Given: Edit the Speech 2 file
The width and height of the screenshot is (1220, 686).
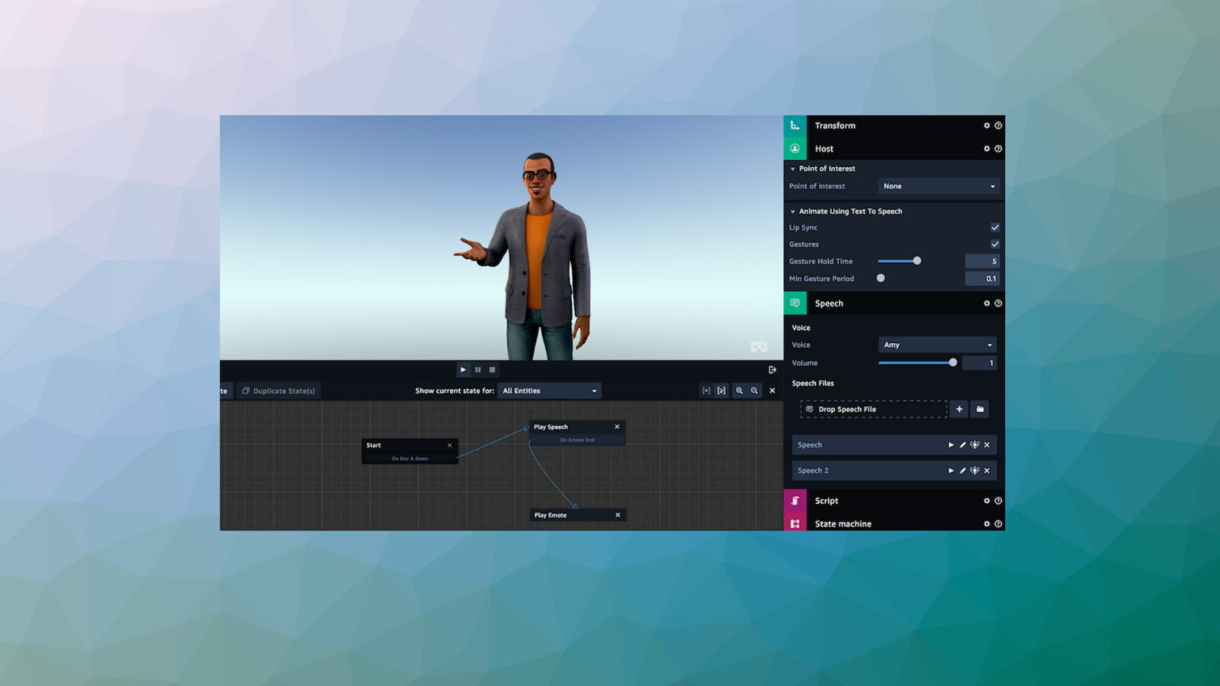Looking at the screenshot, I should 962,471.
